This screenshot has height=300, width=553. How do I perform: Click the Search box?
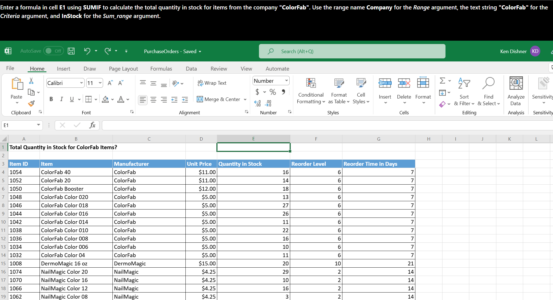(x=352, y=51)
